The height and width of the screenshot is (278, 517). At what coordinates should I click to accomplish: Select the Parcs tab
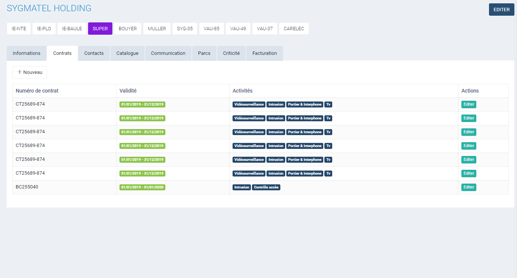[204, 53]
